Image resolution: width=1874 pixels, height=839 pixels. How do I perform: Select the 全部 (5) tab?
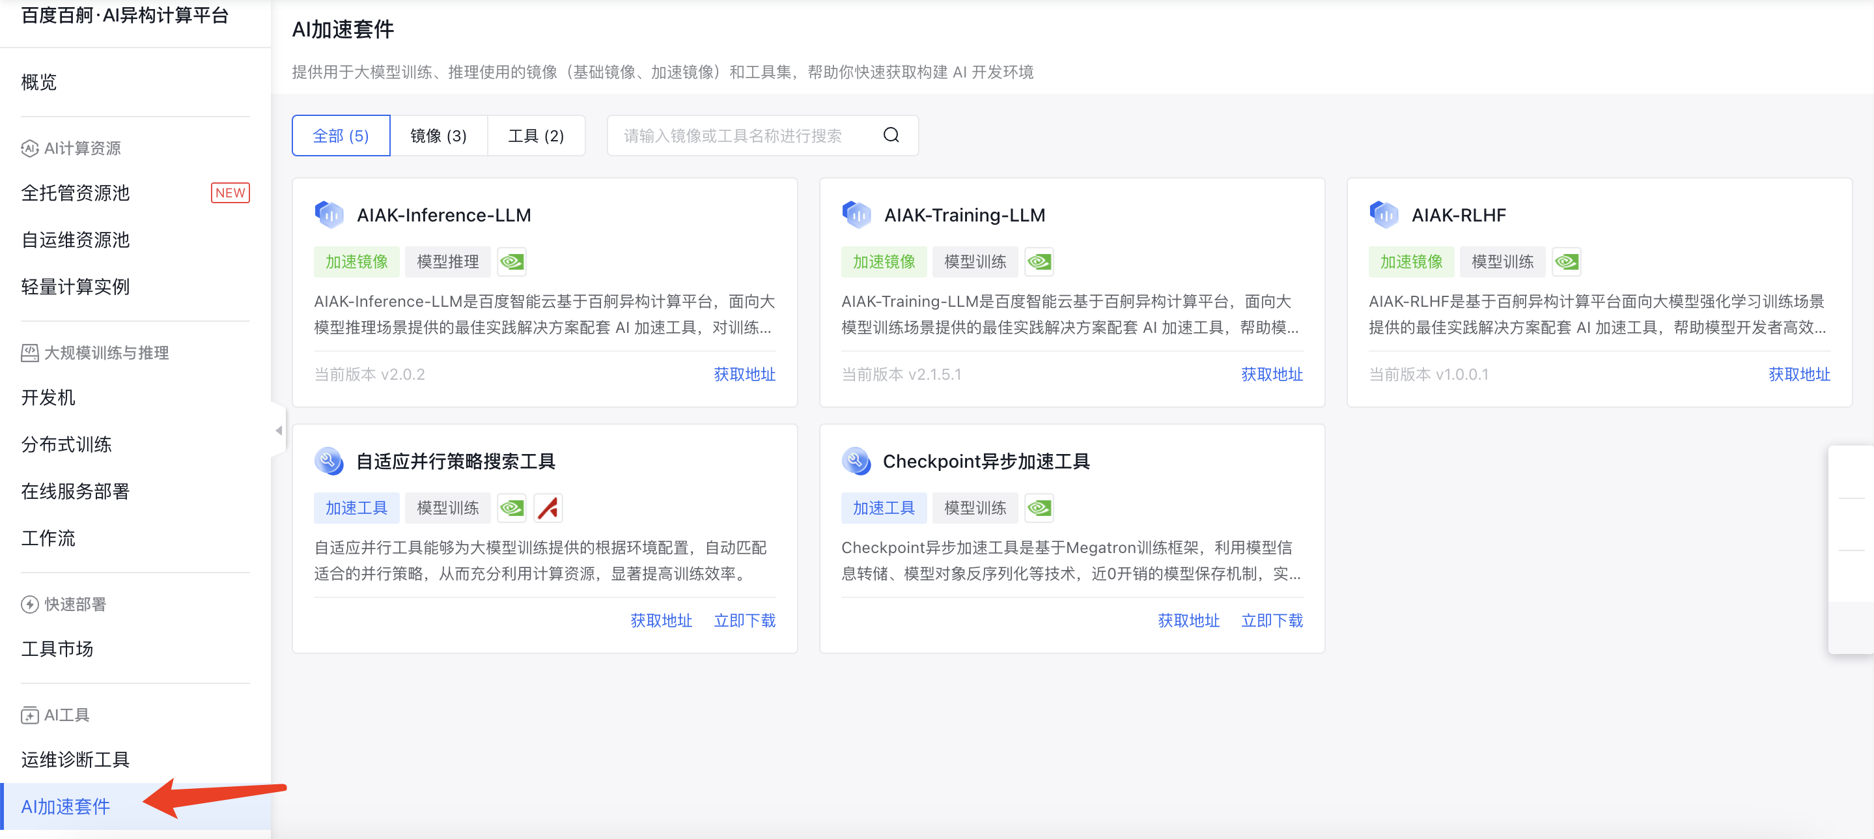(341, 136)
